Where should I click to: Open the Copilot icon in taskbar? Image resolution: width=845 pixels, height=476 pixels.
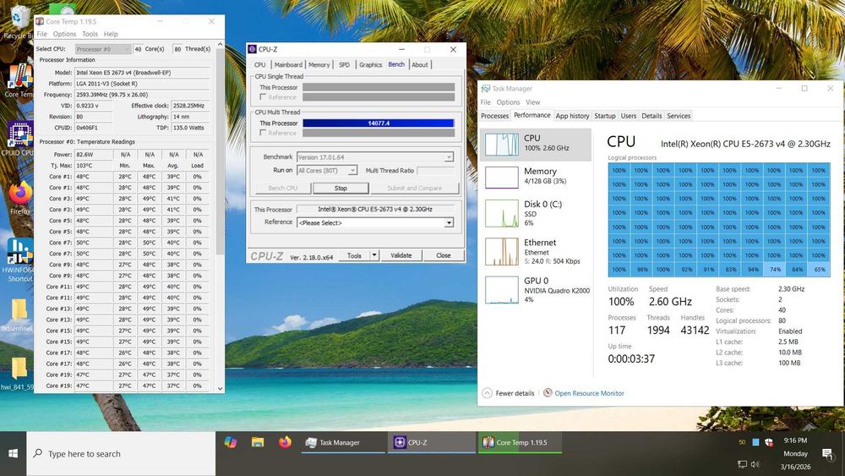point(230,442)
